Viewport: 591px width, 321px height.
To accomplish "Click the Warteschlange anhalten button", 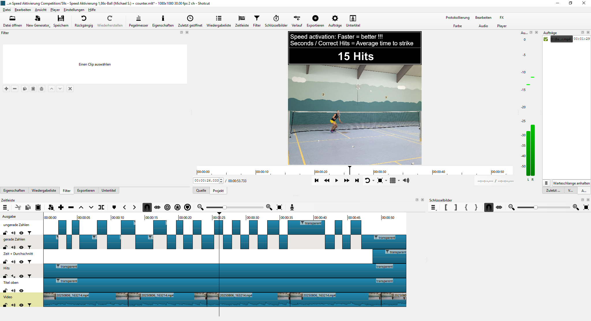I will coord(571,183).
